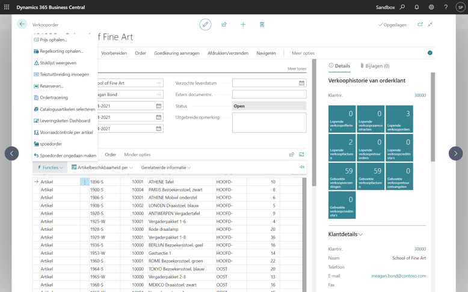Switch to the Details tab
Screen dimensions: 468x292
[339, 66]
